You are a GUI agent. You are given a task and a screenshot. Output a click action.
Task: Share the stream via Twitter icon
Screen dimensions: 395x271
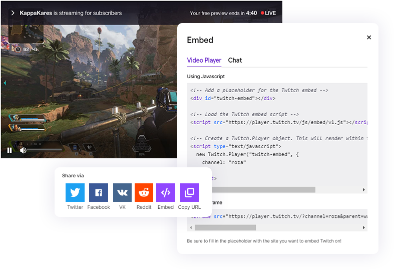tap(75, 192)
